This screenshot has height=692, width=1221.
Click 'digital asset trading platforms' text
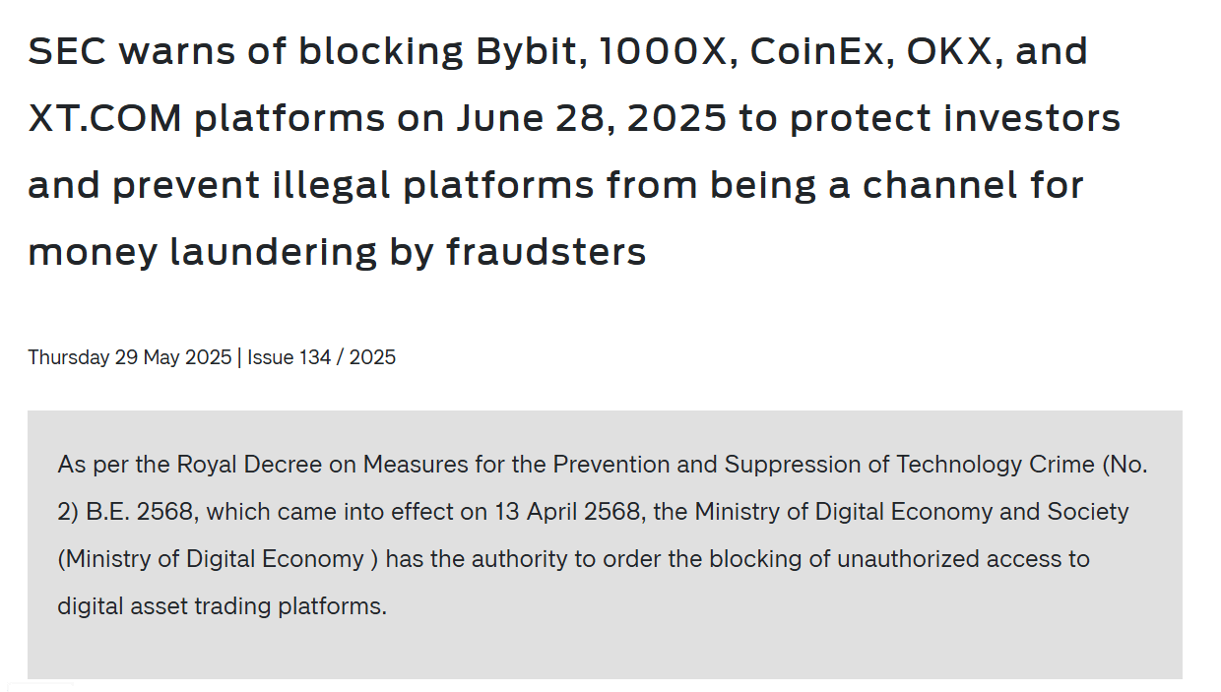click(222, 605)
